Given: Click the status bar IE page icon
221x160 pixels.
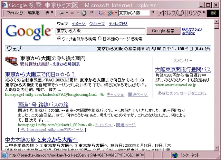Looking at the screenshot, I should (5, 156).
